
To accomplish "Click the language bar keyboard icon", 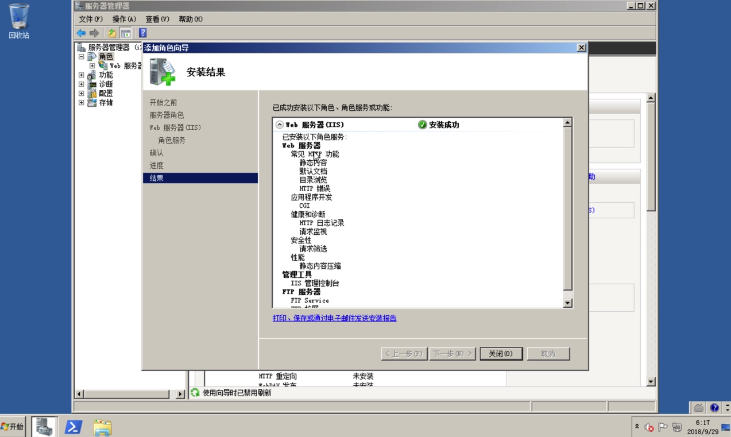I will tap(699, 408).
